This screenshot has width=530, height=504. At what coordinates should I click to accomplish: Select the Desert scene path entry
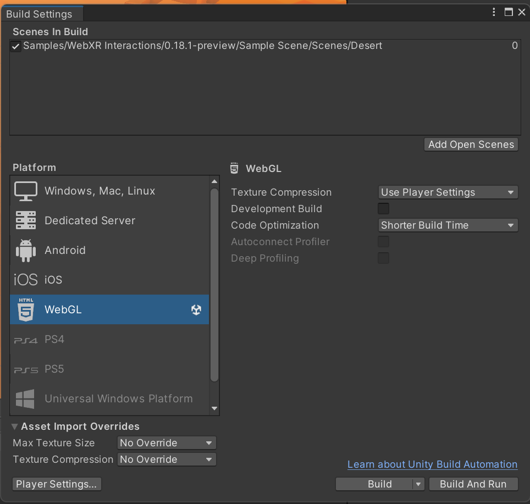click(202, 46)
